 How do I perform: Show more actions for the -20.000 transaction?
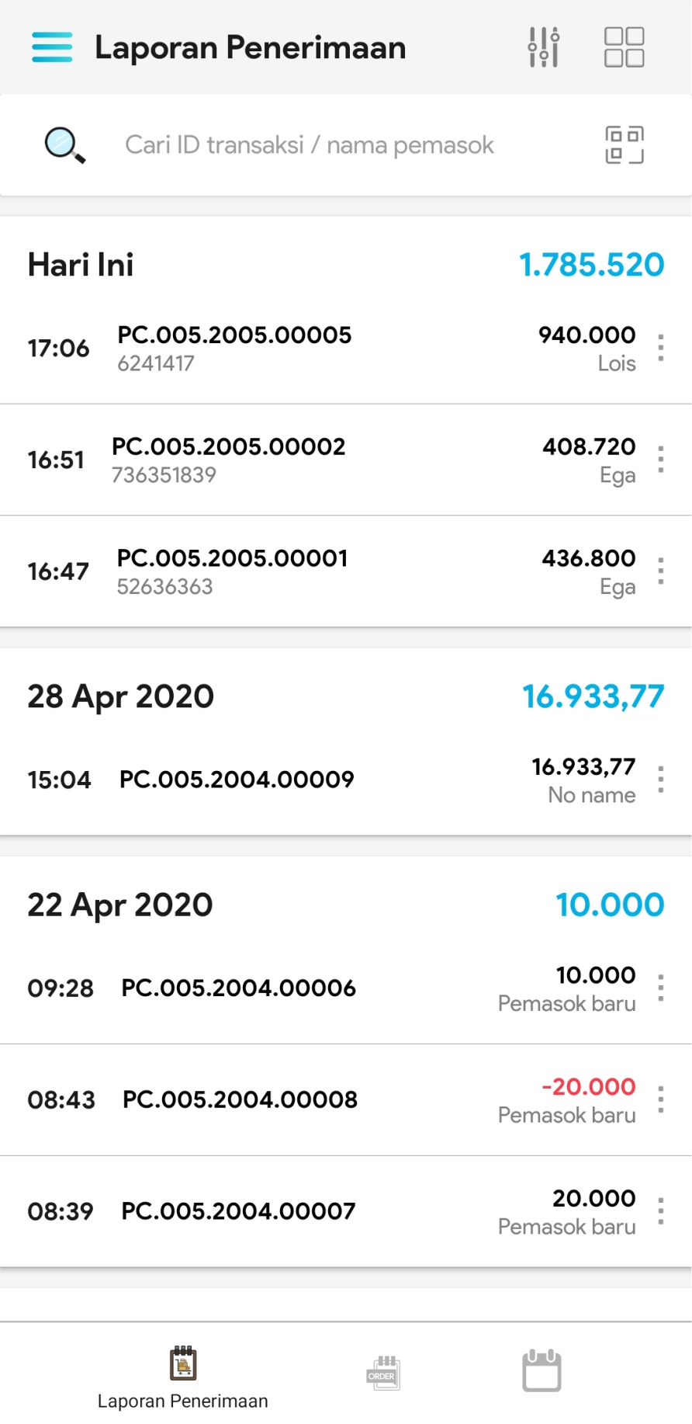point(660,1099)
